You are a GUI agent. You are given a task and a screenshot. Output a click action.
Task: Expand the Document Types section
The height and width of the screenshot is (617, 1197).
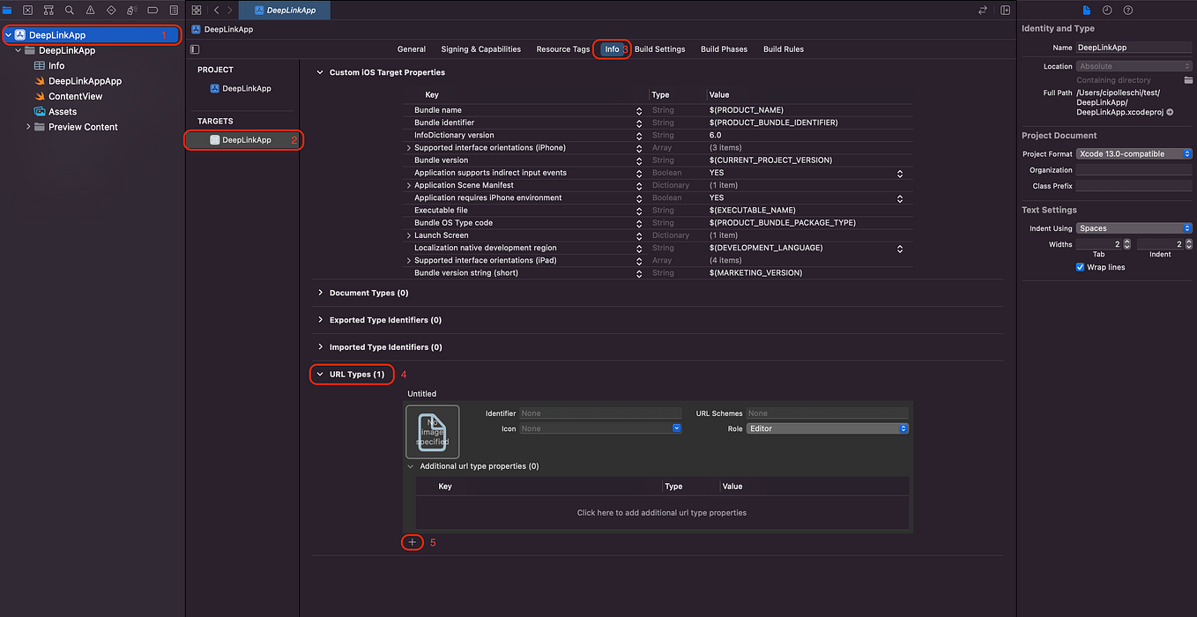point(319,292)
